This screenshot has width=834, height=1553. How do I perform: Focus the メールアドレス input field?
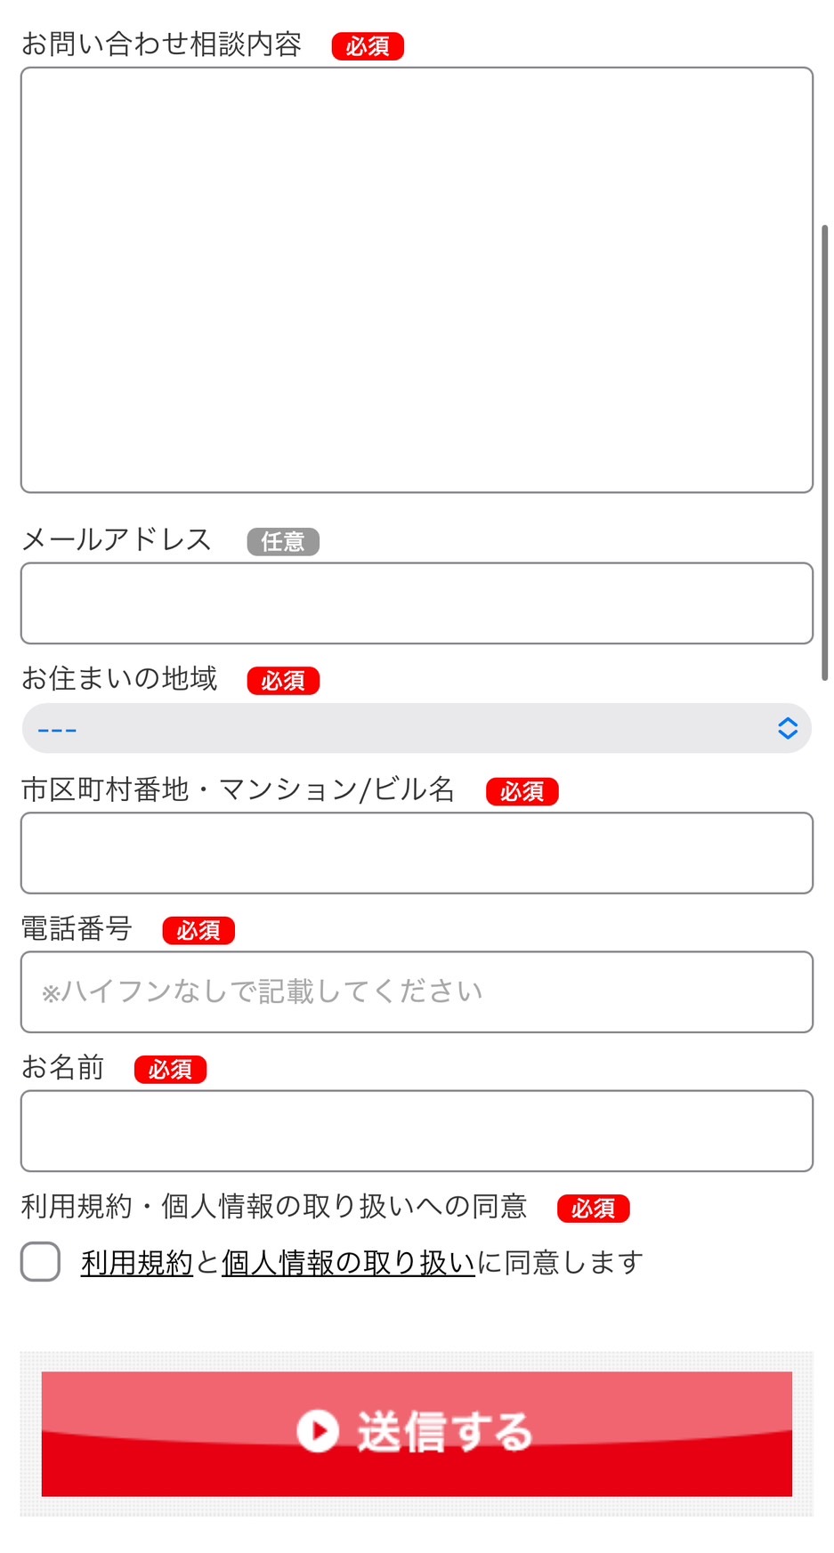(x=417, y=603)
